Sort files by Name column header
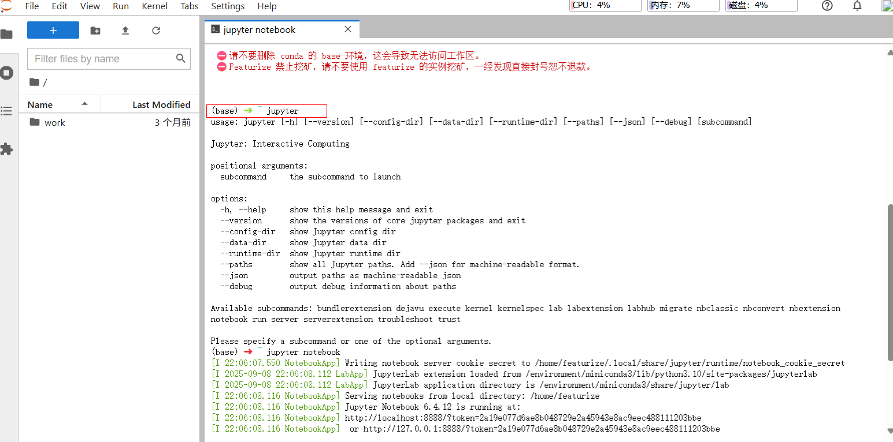The width and height of the screenshot is (893, 442). point(60,104)
